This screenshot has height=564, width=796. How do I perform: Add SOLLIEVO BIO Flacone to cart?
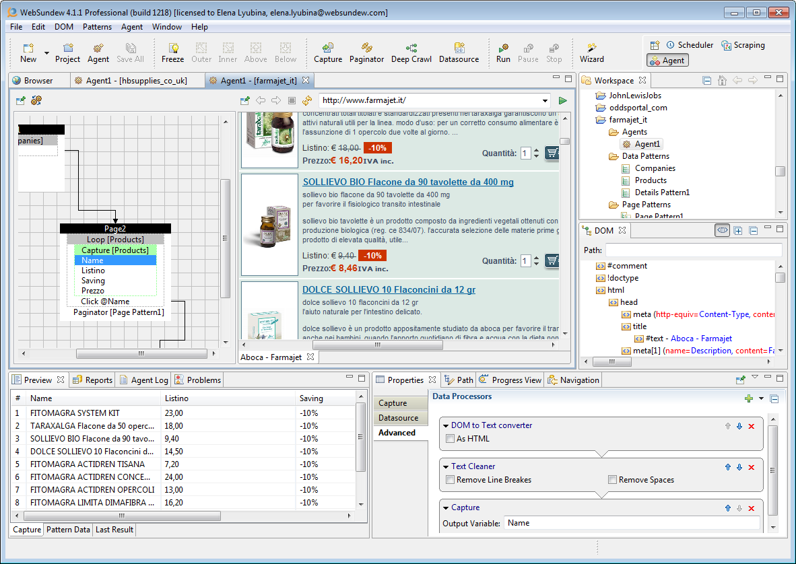coord(552,260)
